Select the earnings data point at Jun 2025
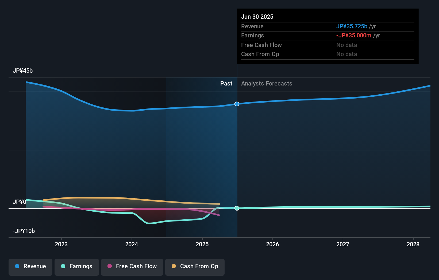This screenshot has height=280, width=439. (237, 208)
